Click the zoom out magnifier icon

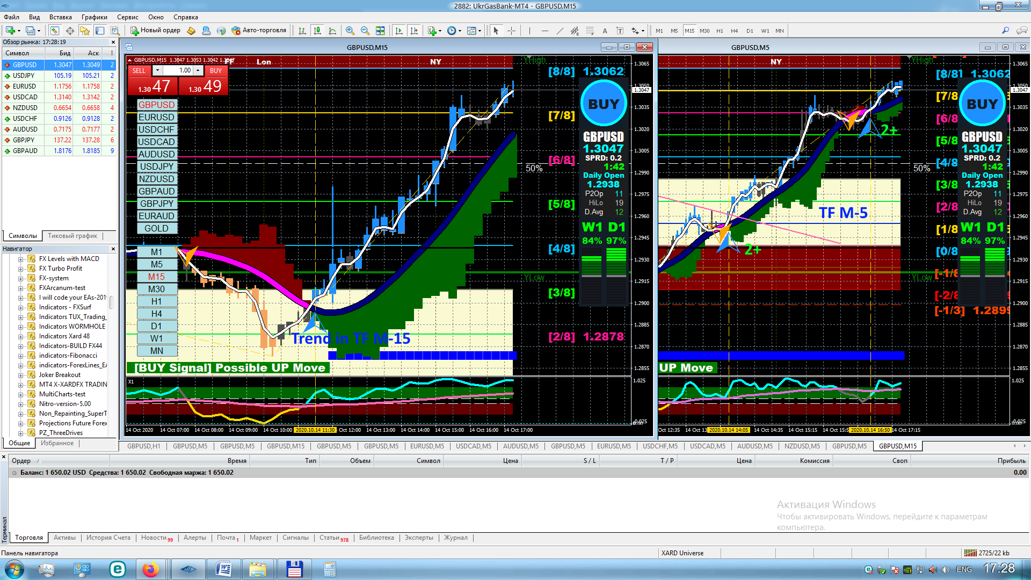tap(365, 31)
